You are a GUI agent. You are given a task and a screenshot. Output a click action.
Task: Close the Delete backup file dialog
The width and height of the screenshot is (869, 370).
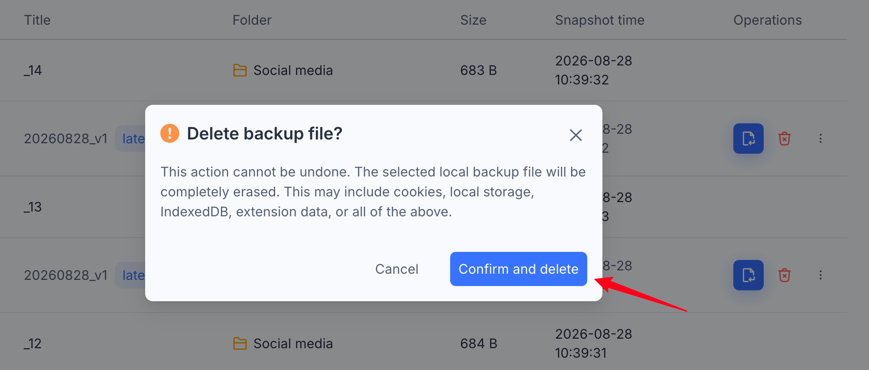[576, 135]
